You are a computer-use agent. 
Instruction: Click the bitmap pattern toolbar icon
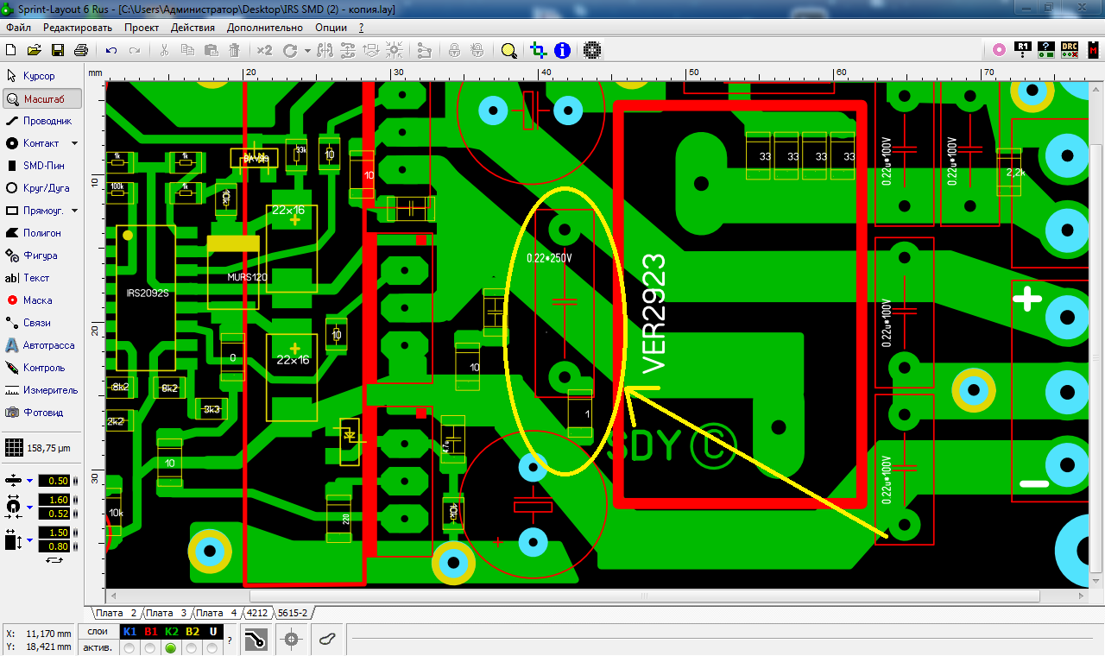click(x=592, y=50)
